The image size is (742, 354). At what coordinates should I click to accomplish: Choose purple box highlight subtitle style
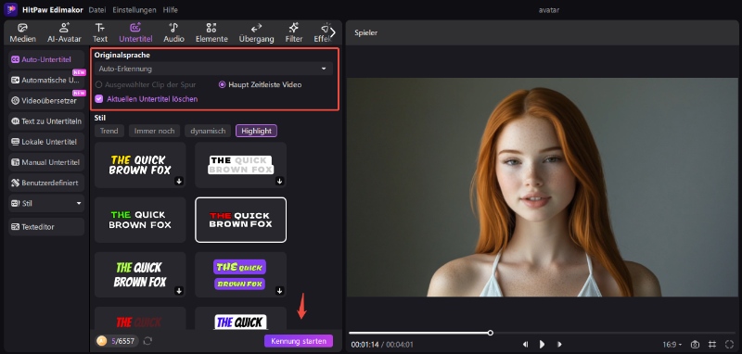click(x=240, y=274)
